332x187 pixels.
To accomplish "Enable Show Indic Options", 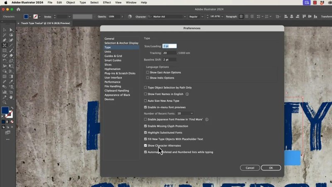I will click(148, 78).
